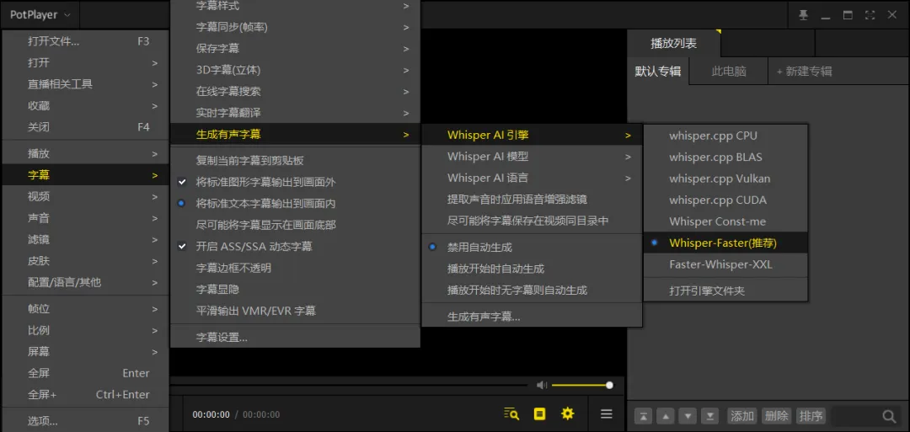
Task: Adjust the yellow volume slider
Action: (x=581, y=385)
